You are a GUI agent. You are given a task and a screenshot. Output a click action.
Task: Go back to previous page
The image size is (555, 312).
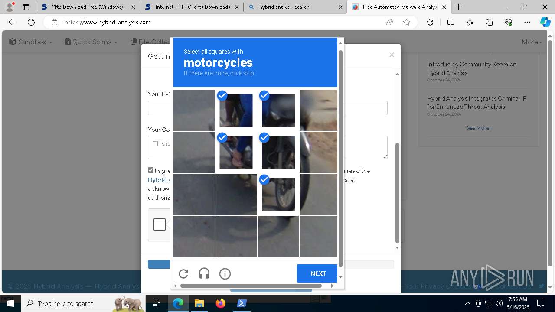pos(12,22)
